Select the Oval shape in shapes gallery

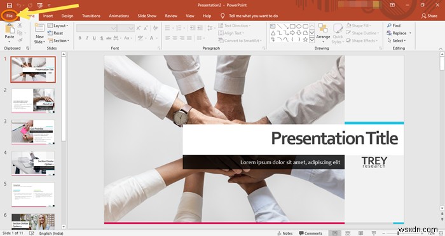click(299, 27)
